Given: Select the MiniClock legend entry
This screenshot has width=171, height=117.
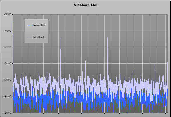Looking at the screenshot, I should (36, 37).
